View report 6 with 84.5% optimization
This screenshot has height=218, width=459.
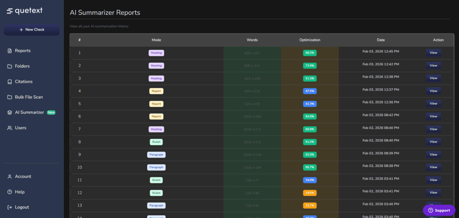pos(433,116)
